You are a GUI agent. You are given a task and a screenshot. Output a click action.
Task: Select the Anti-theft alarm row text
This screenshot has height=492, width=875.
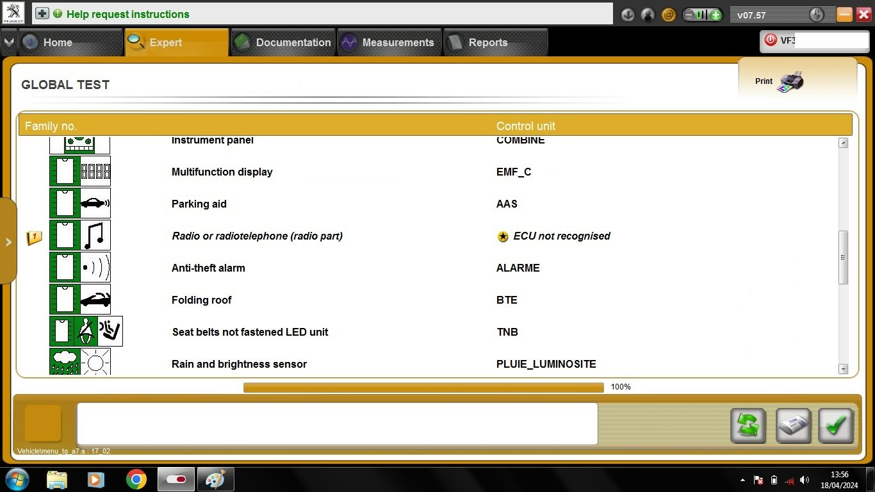208,268
